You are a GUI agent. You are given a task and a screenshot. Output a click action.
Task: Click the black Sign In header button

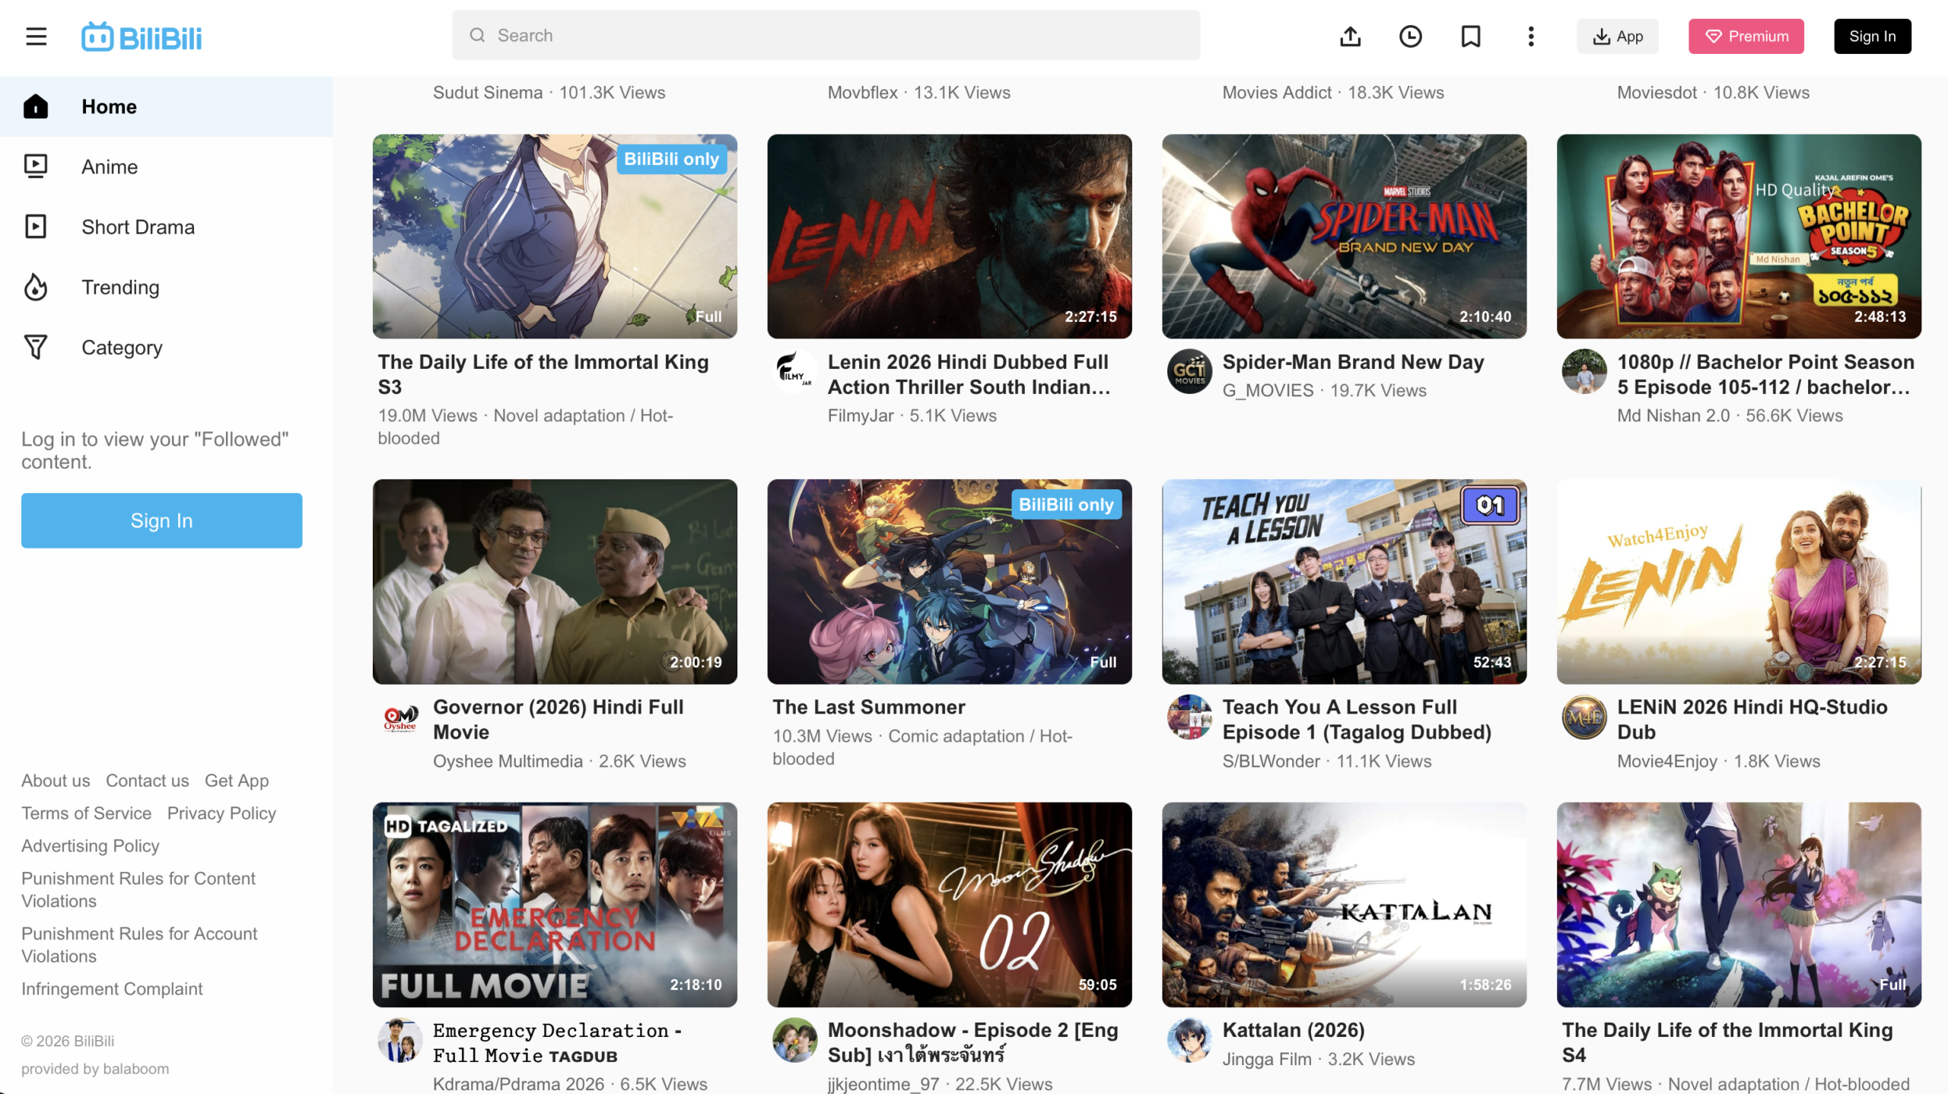1873,37
